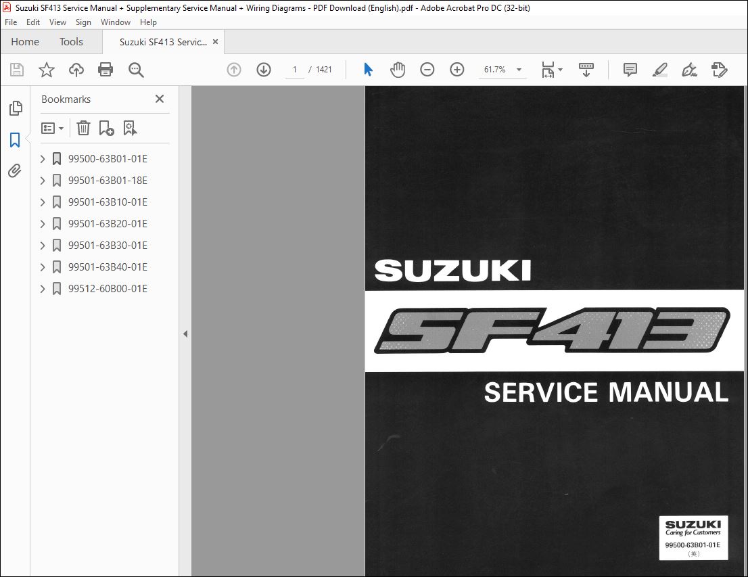Select the arrow selection tool

point(368,70)
